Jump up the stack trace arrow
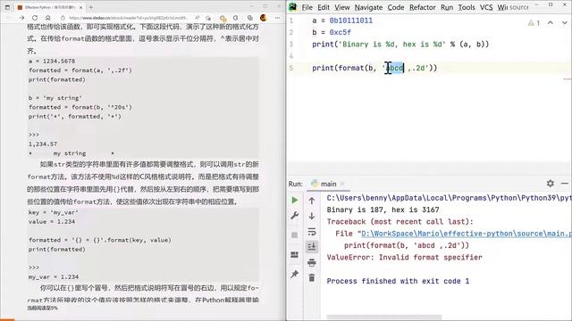This screenshot has width=572, height=321. coord(312,200)
